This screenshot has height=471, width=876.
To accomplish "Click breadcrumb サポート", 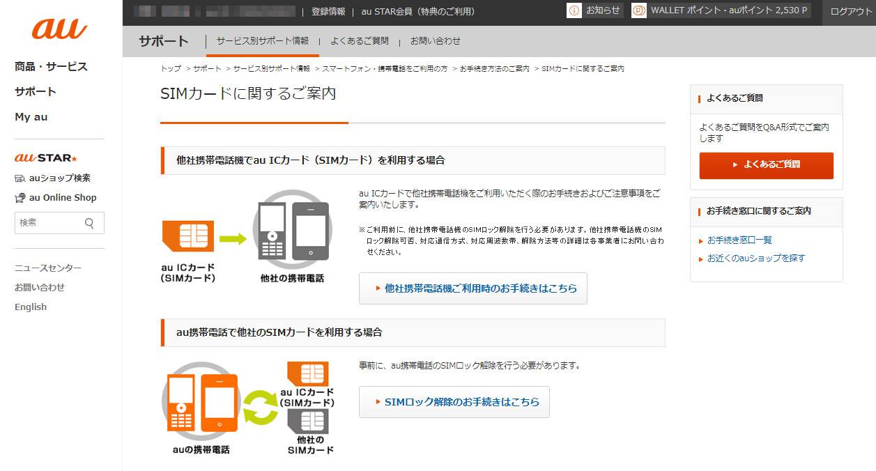I will (208, 69).
